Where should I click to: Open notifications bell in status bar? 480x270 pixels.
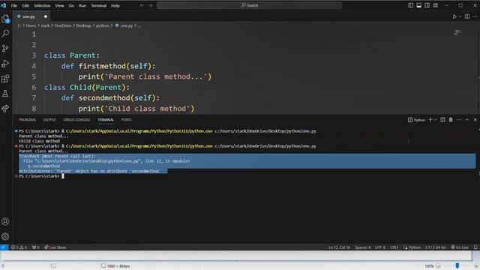pyautogui.click(x=475, y=247)
